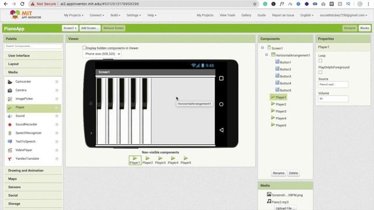Expand the Layout palette section
Image resolution: width=374 pixels, height=210 pixels.
33,64
